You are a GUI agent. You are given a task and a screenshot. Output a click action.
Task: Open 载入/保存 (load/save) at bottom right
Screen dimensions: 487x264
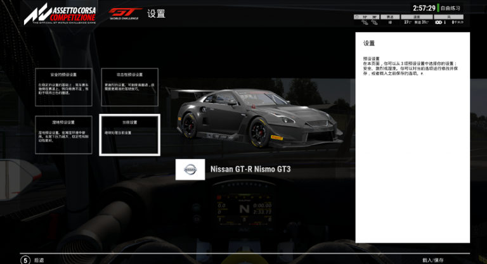[433, 260]
